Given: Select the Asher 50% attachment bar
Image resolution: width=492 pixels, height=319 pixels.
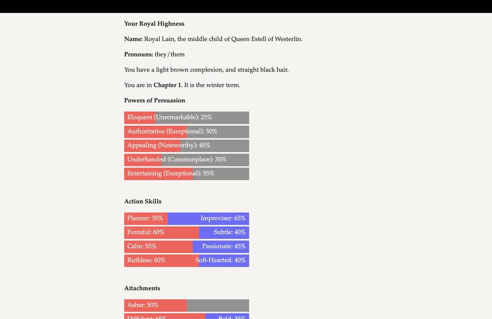Looking at the screenshot, I should pyautogui.click(x=186, y=305).
